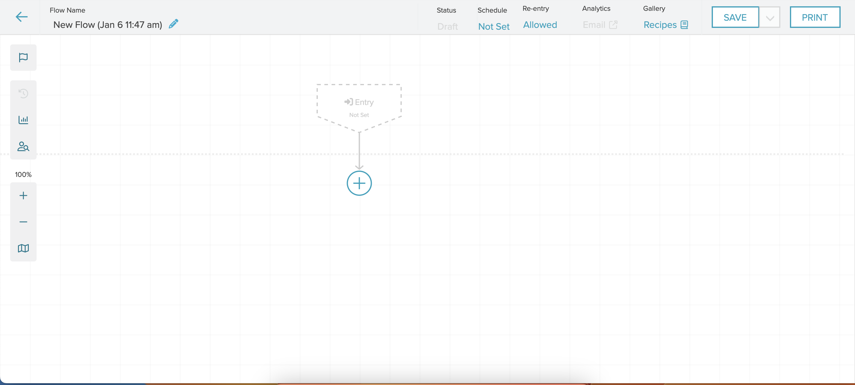Select the Entry node
This screenshot has width=855, height=385.
pos(359,106)
